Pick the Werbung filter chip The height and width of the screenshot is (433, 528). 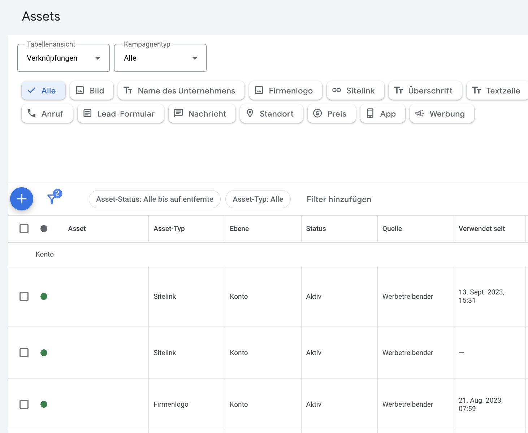tap(442, 114)
